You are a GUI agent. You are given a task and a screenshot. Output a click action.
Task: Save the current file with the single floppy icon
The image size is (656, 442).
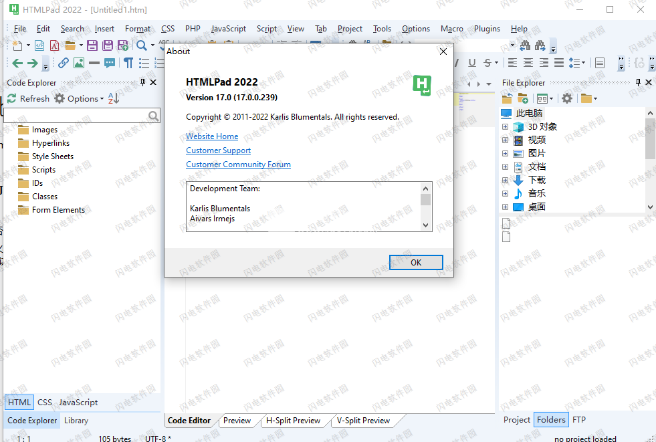92,45
